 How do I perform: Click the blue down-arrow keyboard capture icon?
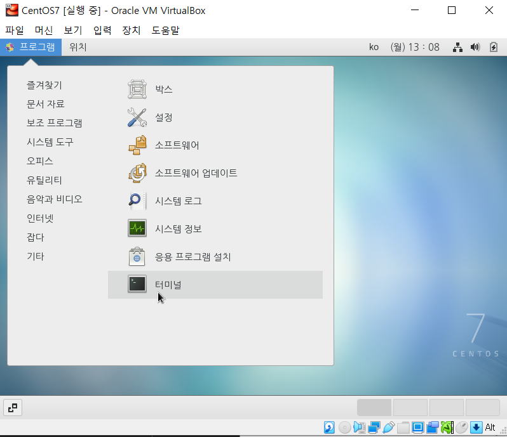tap(476, 427)
